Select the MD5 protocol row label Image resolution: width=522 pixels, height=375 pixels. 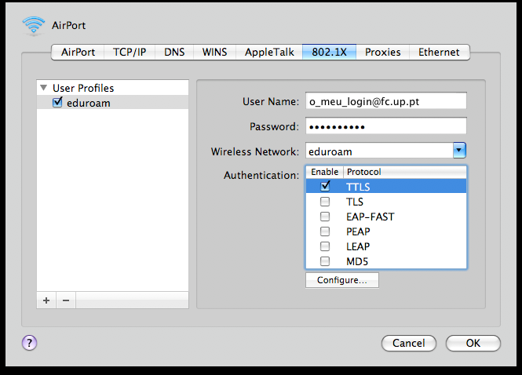357,261
